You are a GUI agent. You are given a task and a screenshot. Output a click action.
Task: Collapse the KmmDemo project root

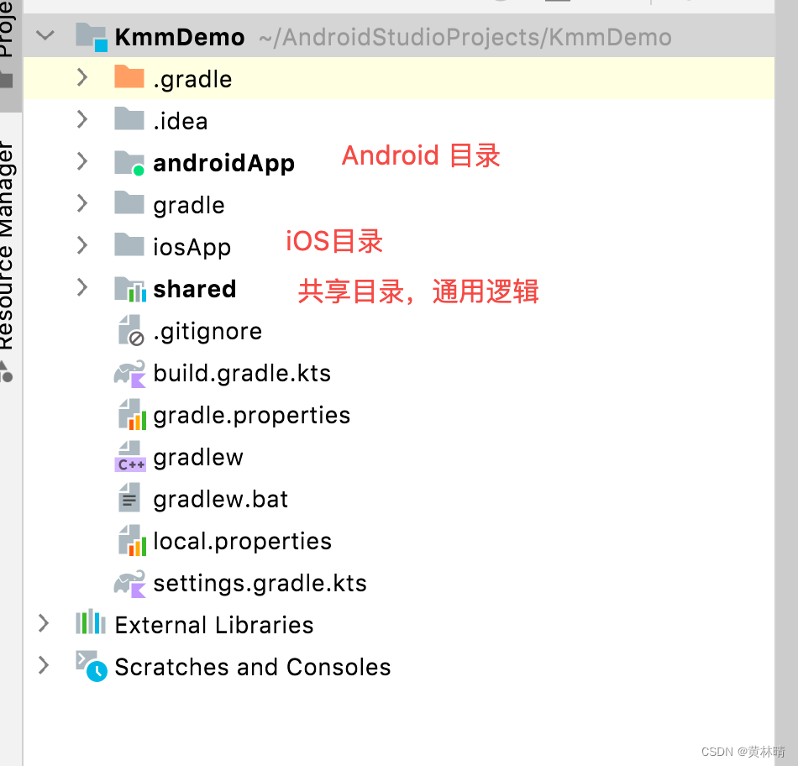(45, 35)
